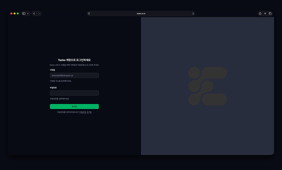Click the forward navigation arrow
282x170 pixels.
(x=39, y=13)
